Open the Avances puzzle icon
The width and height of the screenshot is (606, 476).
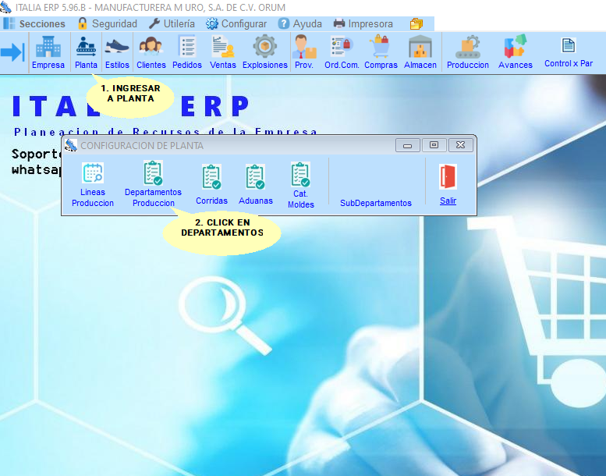click(516, 46)
